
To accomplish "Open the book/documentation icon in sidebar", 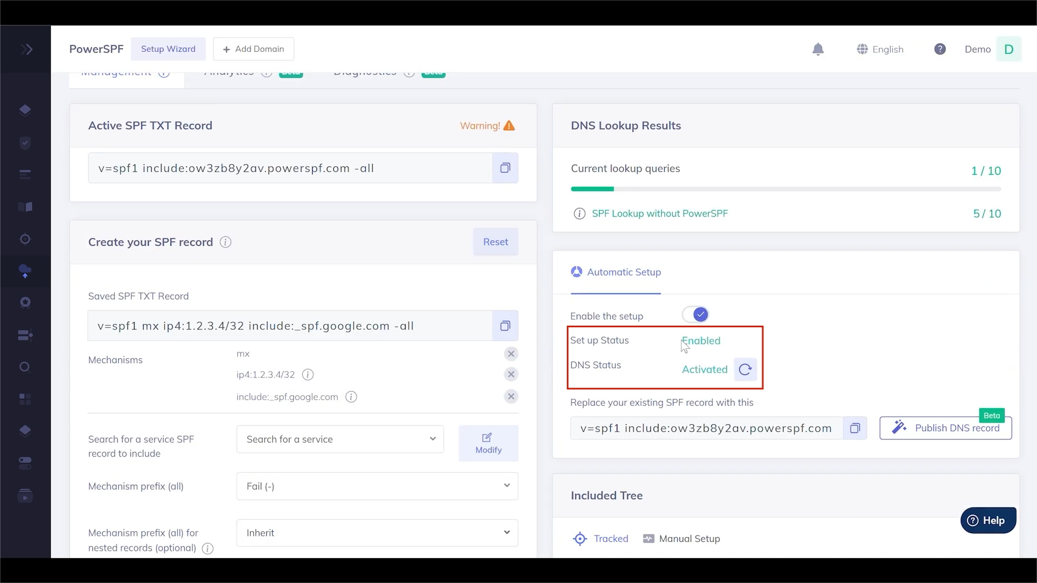I will pyautogui.click(x=25, y=207).
